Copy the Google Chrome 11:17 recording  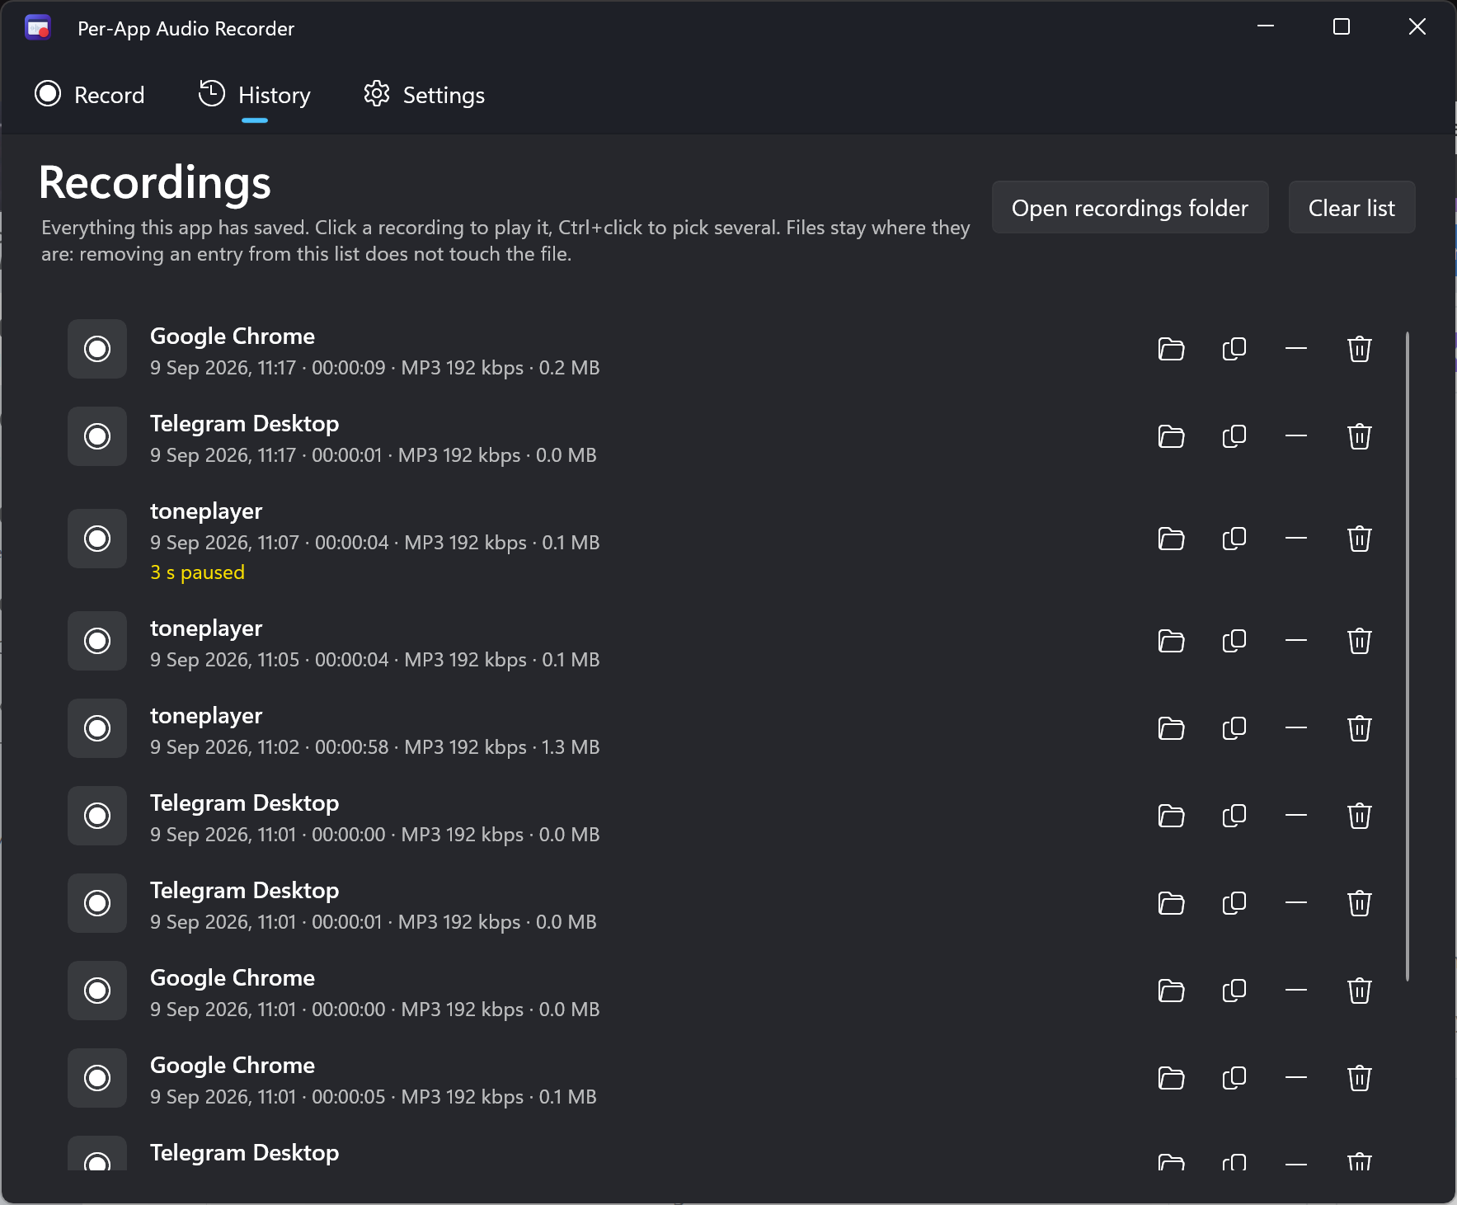coord(1234,349)
